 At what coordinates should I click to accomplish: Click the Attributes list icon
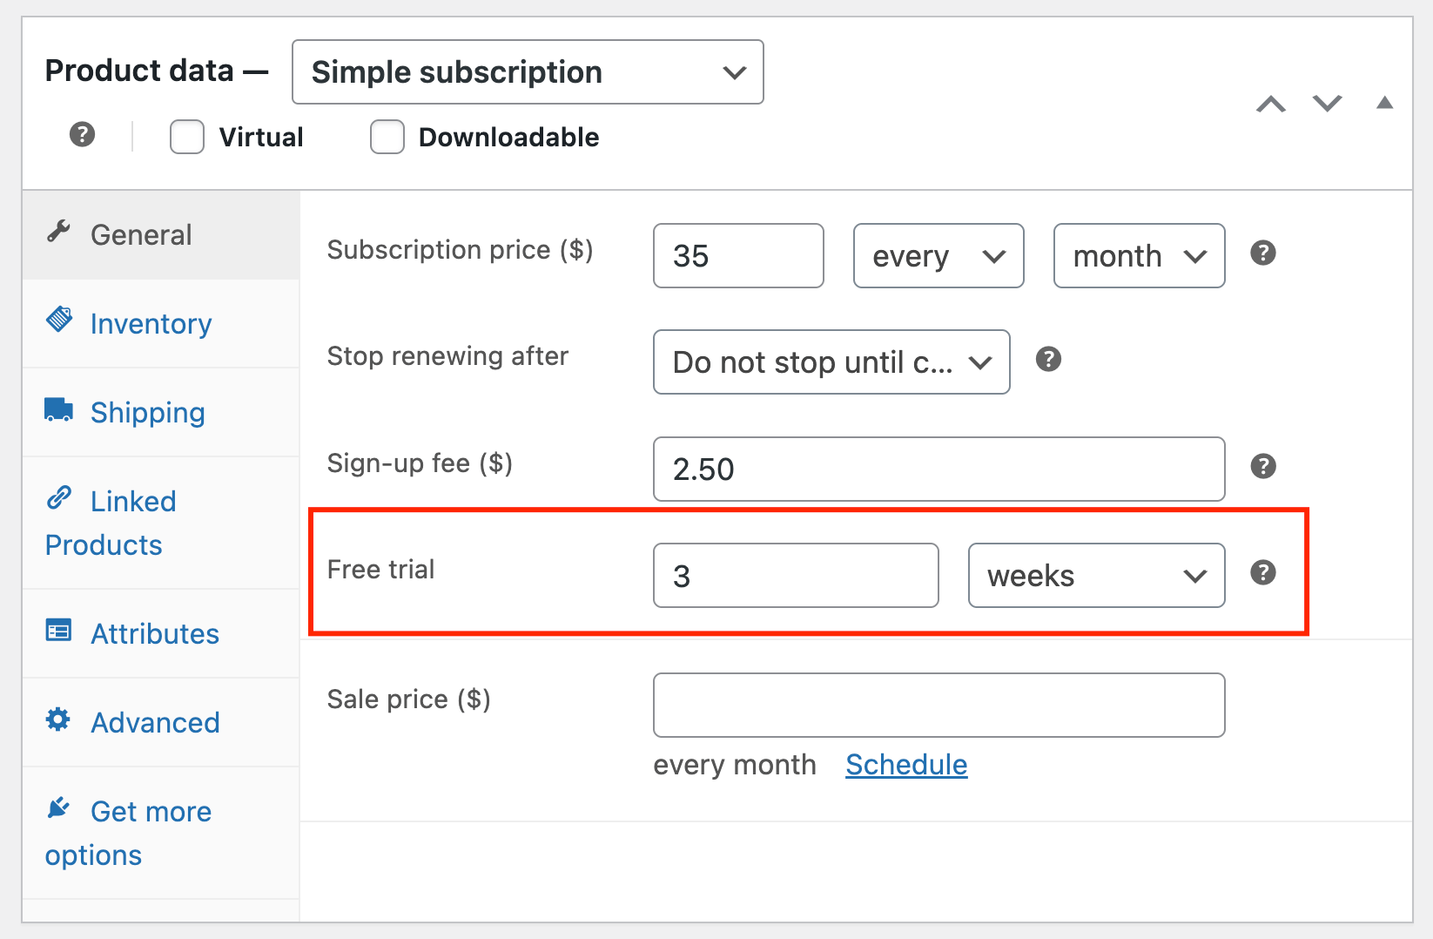tap(58, 630)
